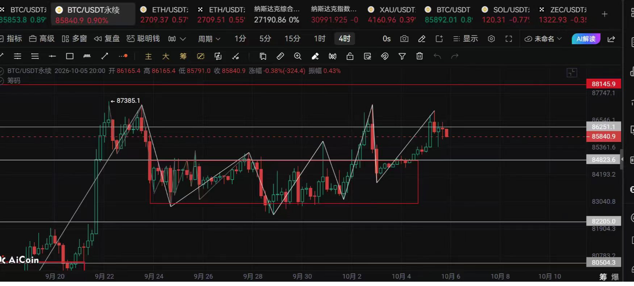The height and width of the screenshot is (286, 634).
Task: Toggle the 筹 chip distribution indicator
Action: click(x=183, y=56)
